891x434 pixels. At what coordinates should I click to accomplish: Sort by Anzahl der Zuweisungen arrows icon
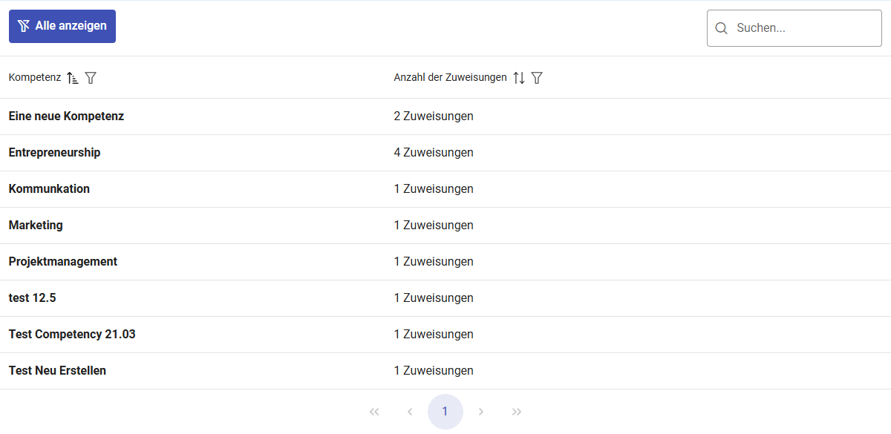click(519, 78)
